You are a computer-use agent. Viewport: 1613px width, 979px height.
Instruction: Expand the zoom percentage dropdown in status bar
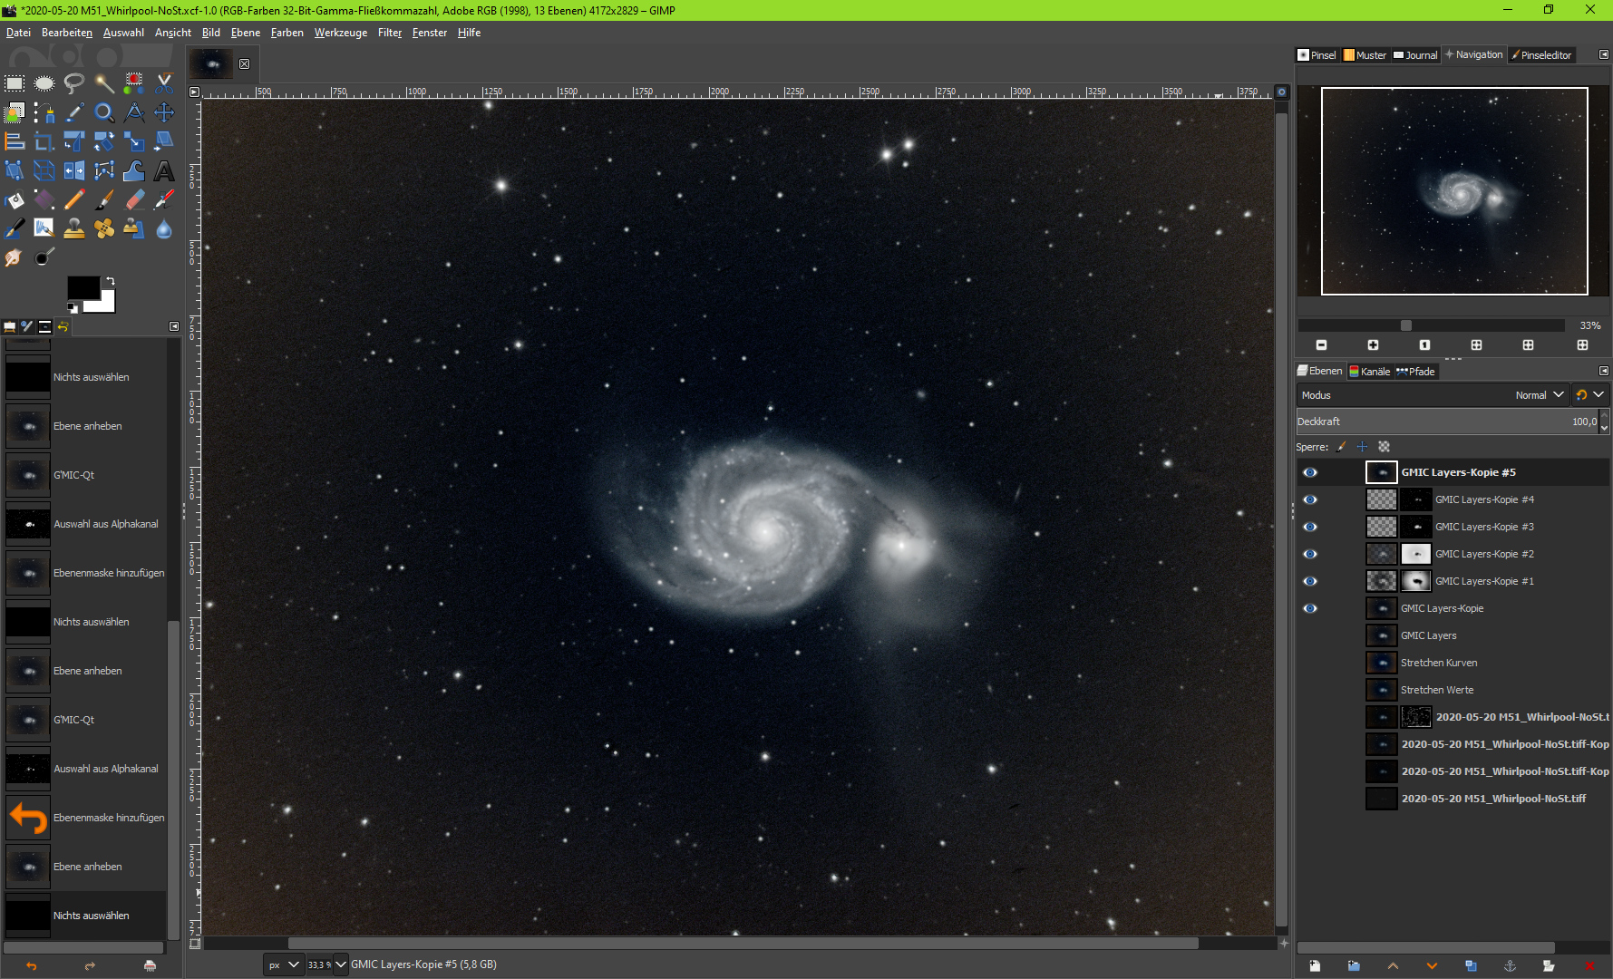pyautogui.click(x=341, y=964)
